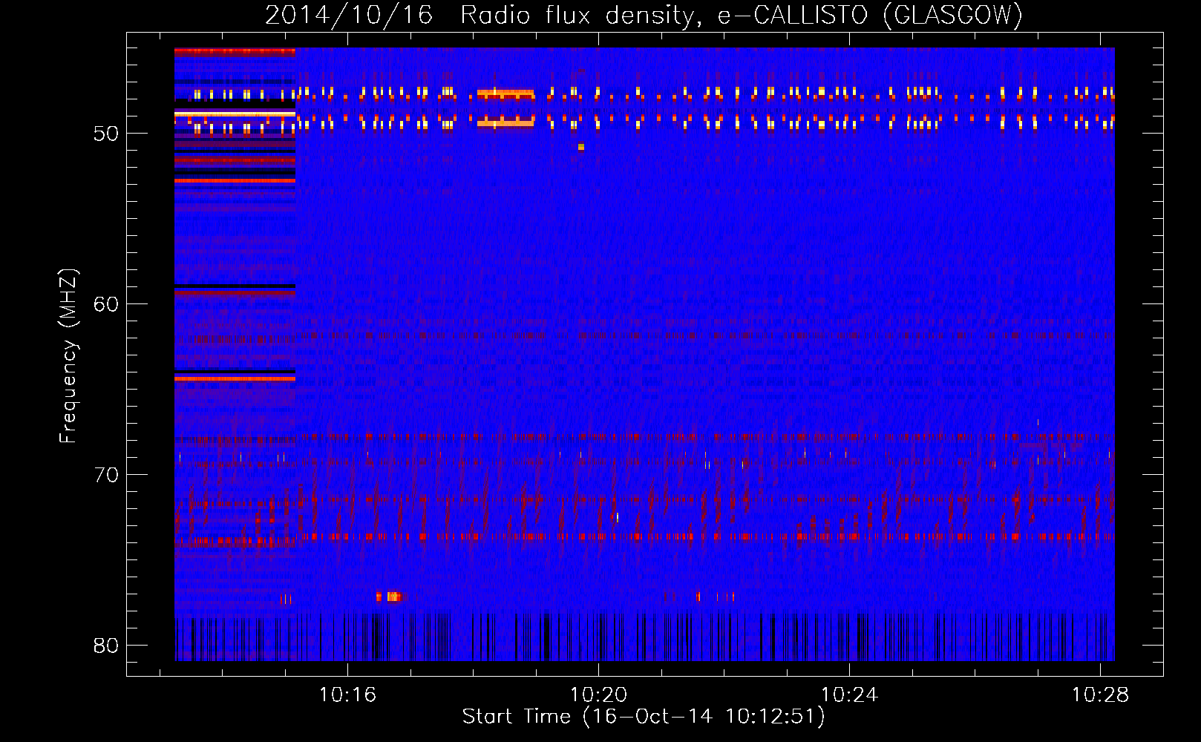Click the orange horizontal bar near 47 MHz at 10:18

point(505,94)
